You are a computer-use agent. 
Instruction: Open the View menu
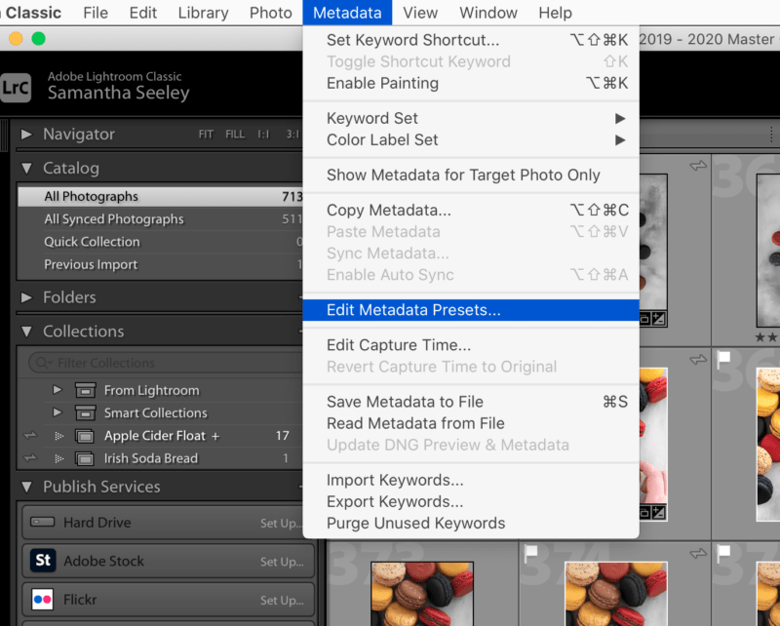(420, 13)
